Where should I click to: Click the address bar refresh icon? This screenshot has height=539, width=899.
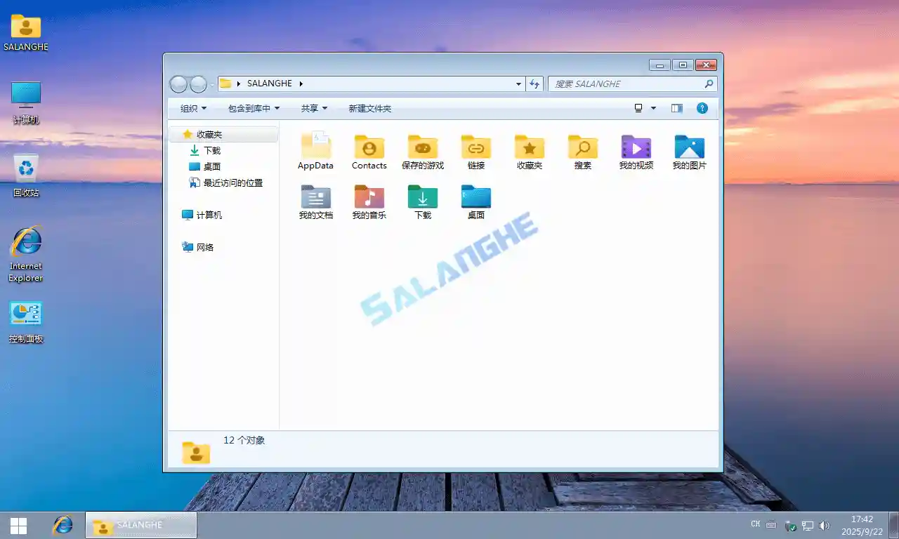pos(534,84)
